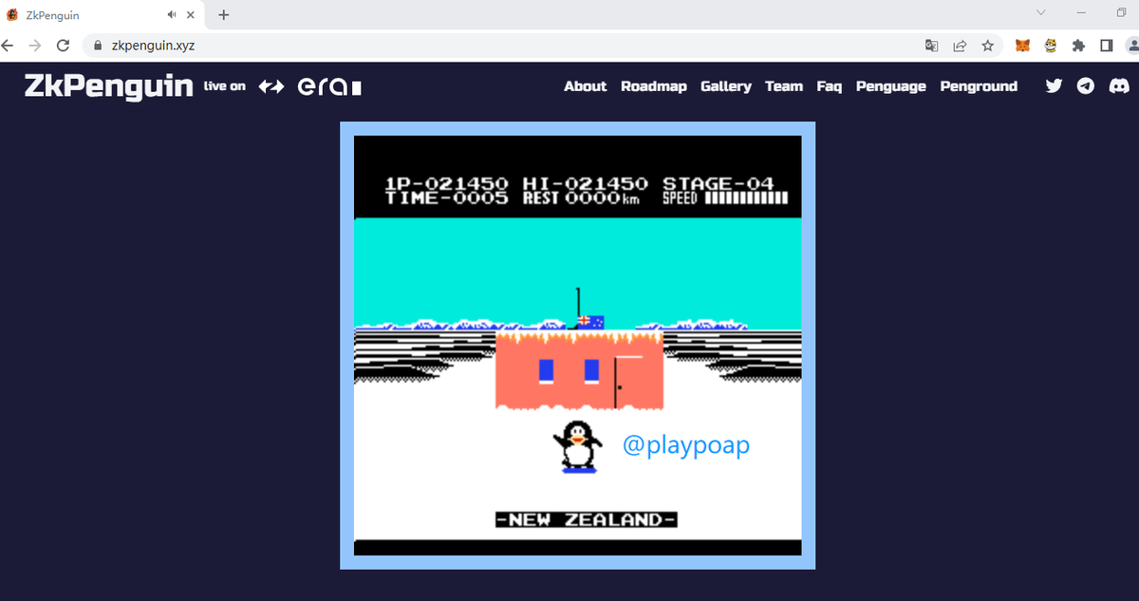Viewport: 1139px width, 601px height.
Task: Close the ZkPenguin tab
Action: [x=192, y=15]
